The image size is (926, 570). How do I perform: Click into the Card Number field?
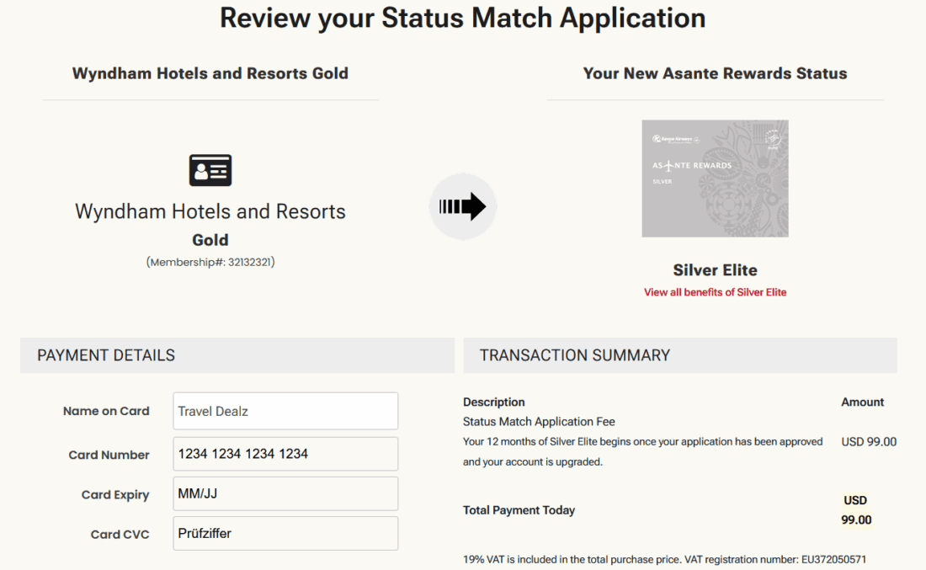pos(285,454)
